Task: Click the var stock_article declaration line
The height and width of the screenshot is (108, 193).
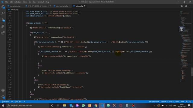Action: (48, 16)
